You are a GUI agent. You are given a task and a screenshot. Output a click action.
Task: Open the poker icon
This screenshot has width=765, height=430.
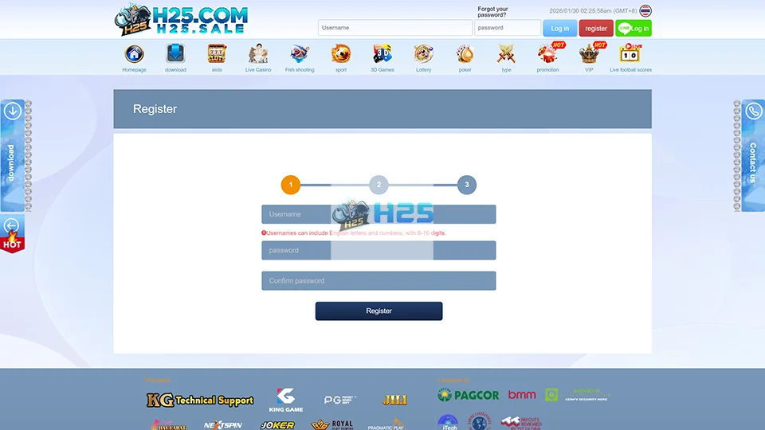pos(465,54)
